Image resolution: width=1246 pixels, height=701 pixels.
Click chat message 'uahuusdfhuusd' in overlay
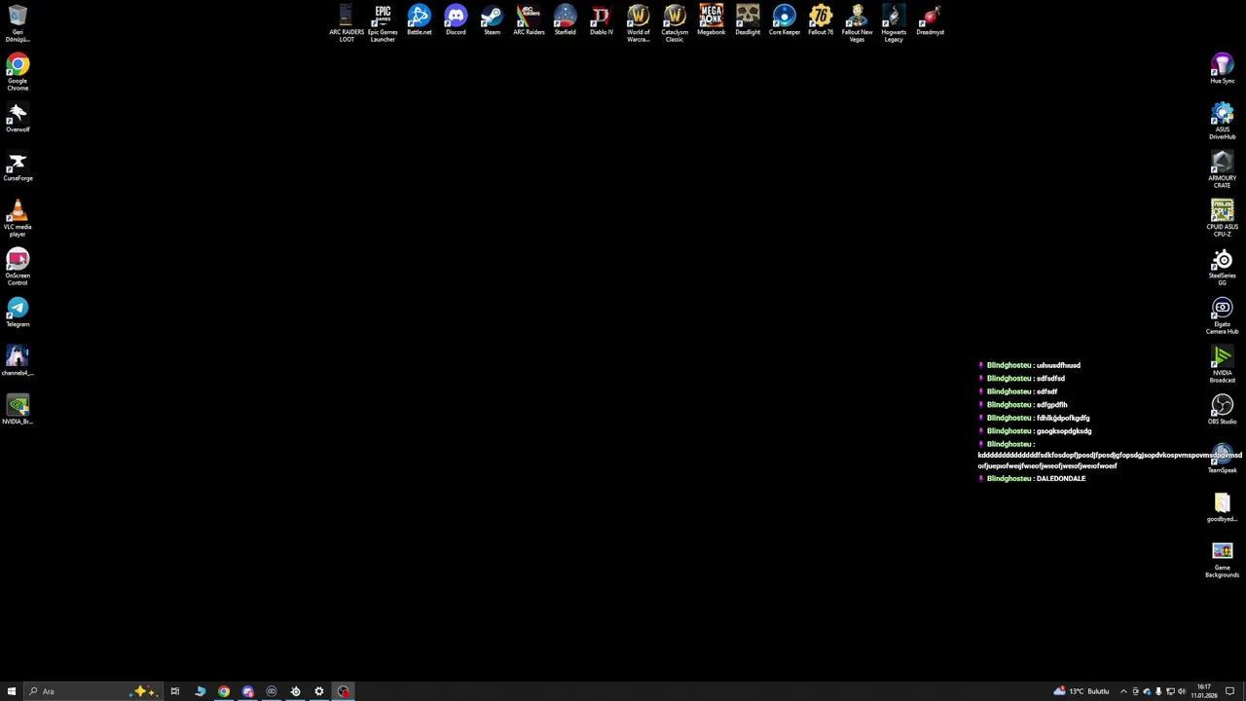1058,365
